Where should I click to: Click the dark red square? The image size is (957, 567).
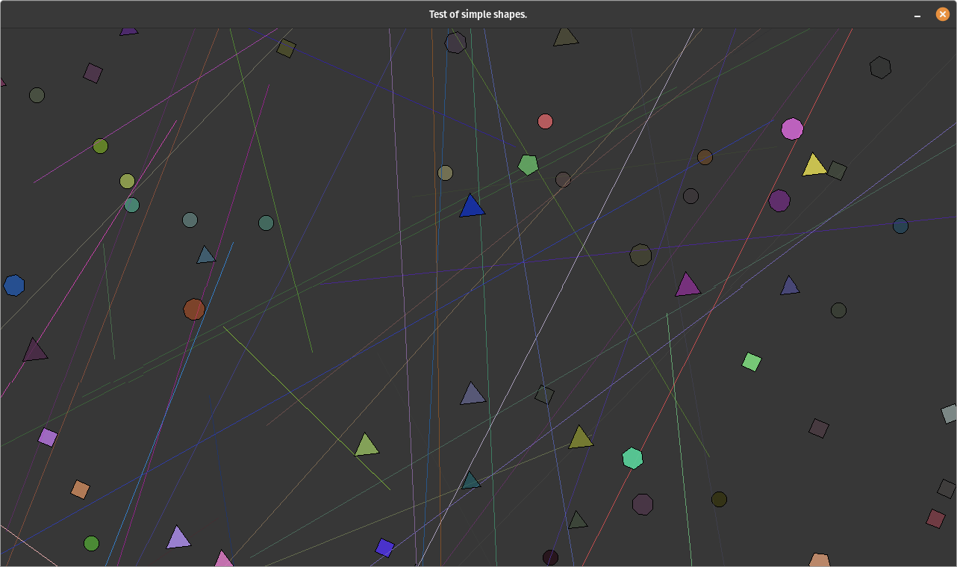click(935, 518)
